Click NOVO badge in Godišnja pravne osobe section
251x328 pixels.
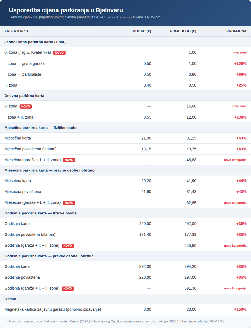pyautogui.click(x=68, y=288)
